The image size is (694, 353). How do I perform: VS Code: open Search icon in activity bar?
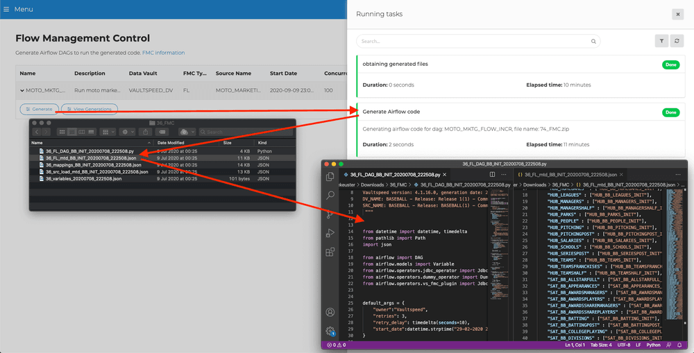330,195
